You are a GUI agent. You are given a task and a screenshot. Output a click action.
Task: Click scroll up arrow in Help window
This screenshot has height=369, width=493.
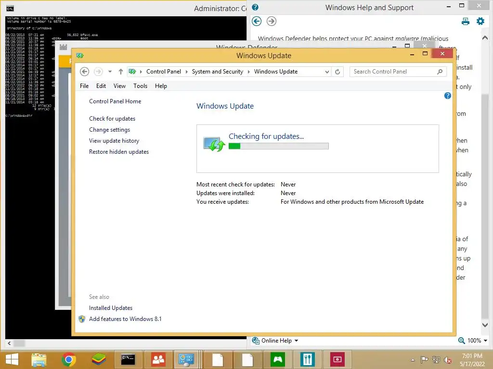tap(485, 37)
